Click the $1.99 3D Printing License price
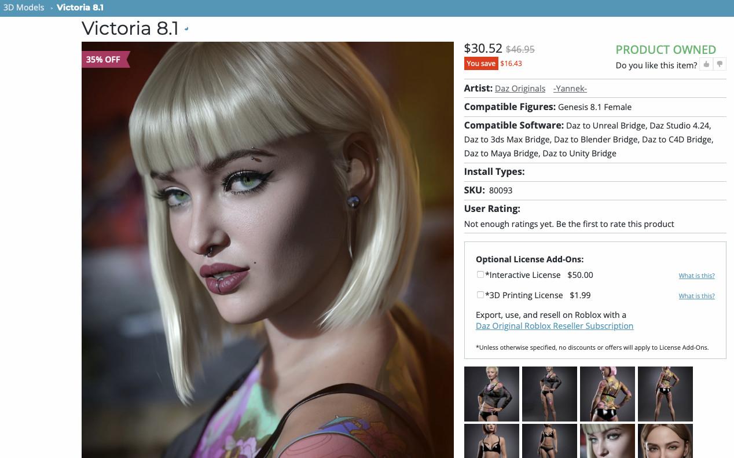This screenshot has width=734, height=458. 580,295
